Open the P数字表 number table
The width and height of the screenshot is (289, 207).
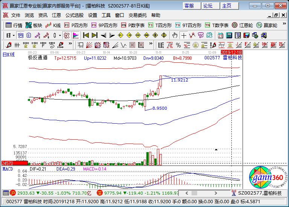point(133,25)
